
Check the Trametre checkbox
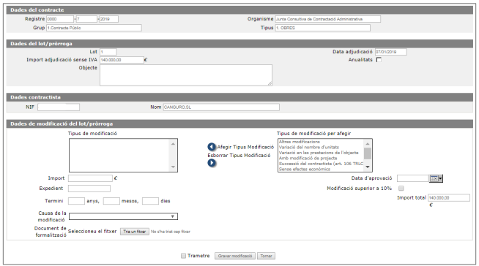[x=183, y=256]
